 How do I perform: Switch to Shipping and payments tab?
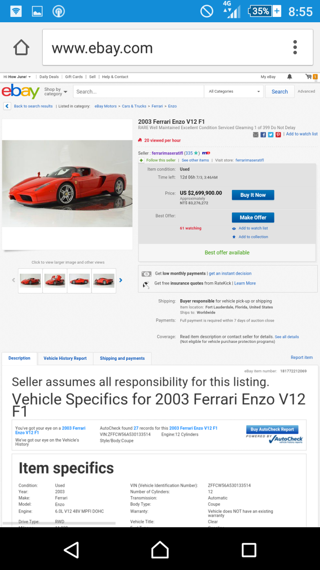(122, 358)
